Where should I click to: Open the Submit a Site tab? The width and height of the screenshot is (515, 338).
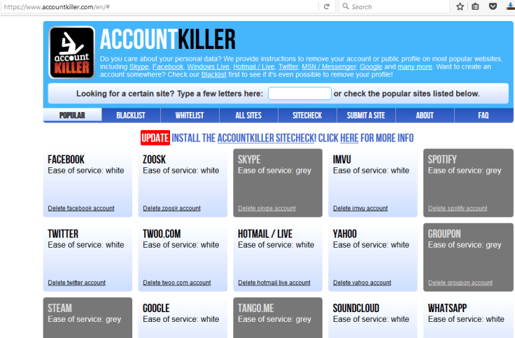click(366, 115)
